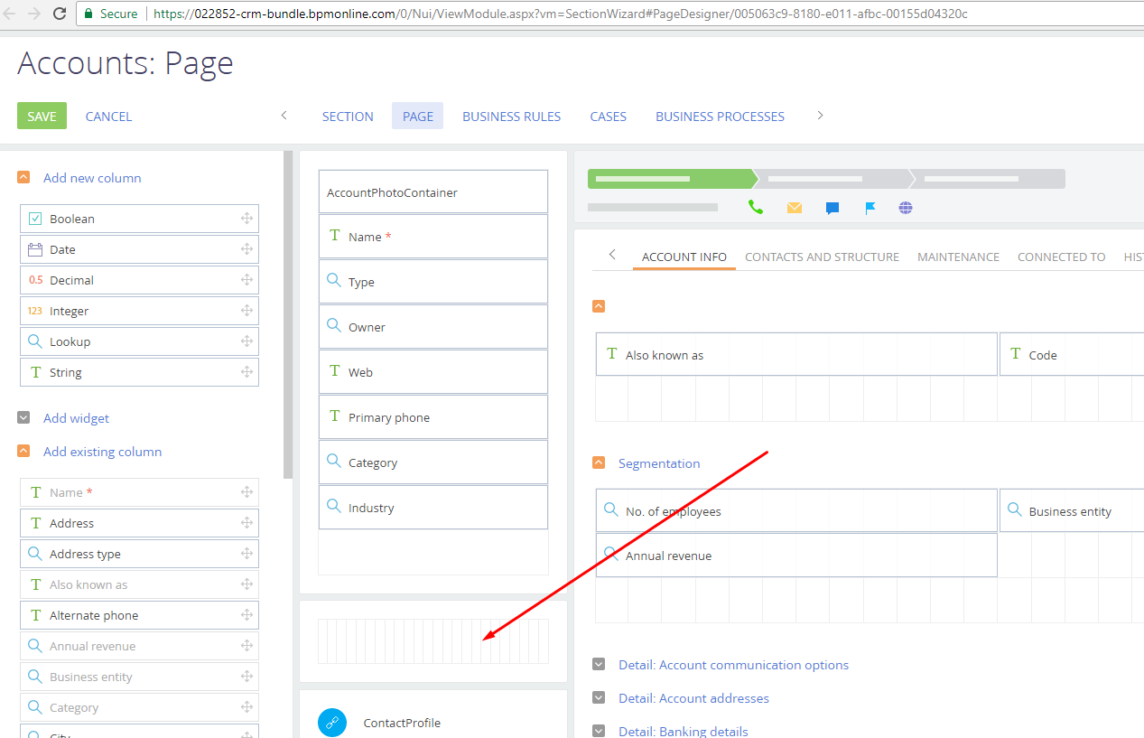Image resolution: width=1144 pixels, height=738 pixels.
Task: Click move handle on Address type column
Action: pos(246,554)
